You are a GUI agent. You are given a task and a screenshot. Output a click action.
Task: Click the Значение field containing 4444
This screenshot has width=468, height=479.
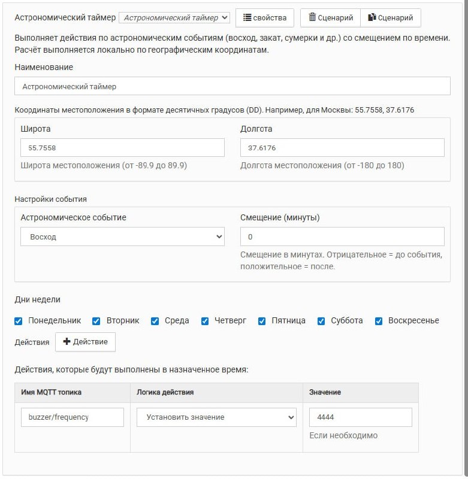360,417
